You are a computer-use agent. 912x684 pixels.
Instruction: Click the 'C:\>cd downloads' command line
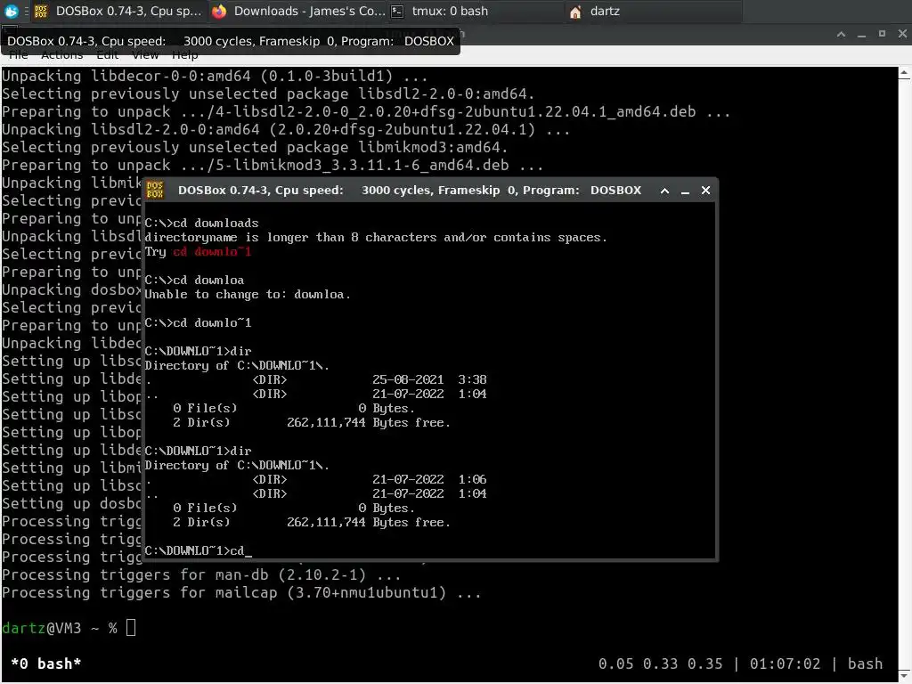(201, 224)
